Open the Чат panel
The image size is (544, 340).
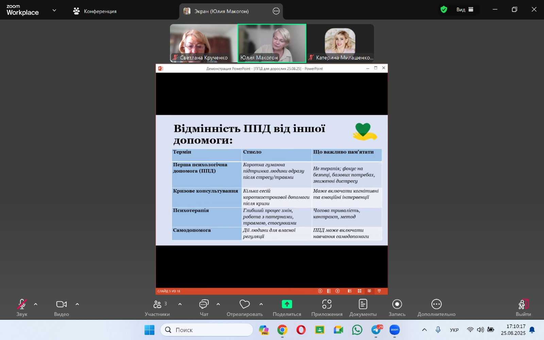coord(204,305)
